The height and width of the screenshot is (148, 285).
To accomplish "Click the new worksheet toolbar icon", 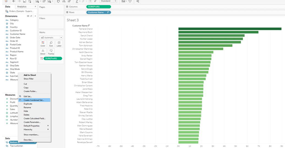I will point(37,1).
